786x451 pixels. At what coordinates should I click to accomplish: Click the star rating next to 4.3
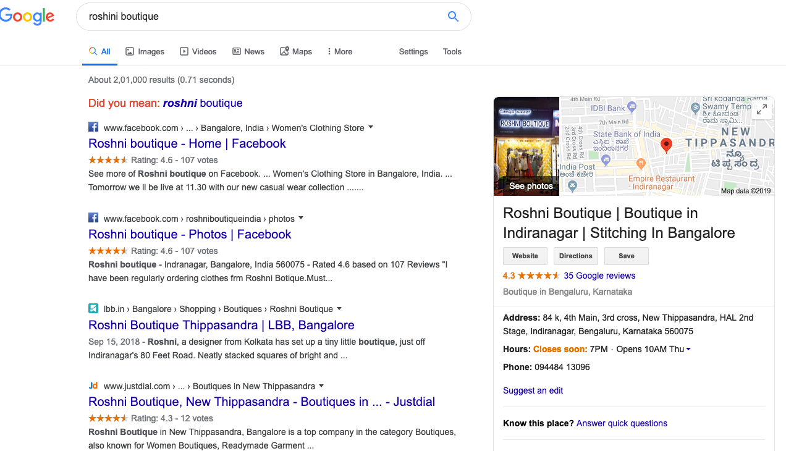pos(539,276)
